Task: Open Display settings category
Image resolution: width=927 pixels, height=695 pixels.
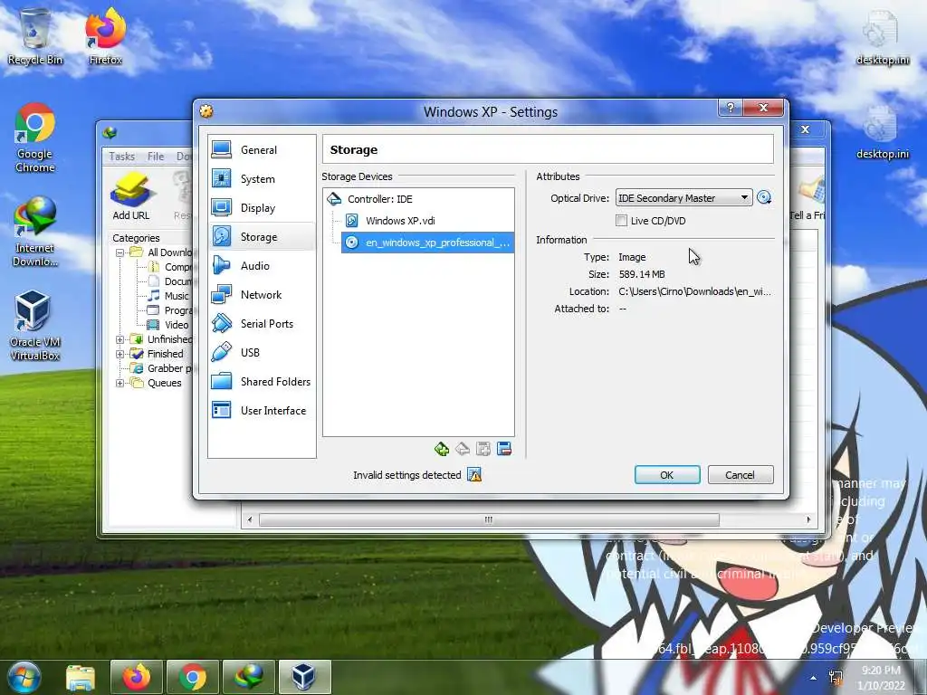Action: (x=262, y=208)
